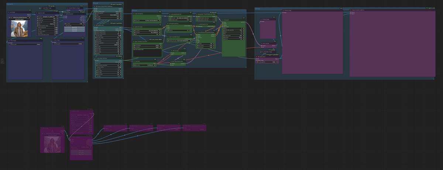Image resolution: width=443 pixels, height=170 pixels.
Task: Collapse the DualCLIPLoader node via its title dot
Action: click(x=134, y=27)
